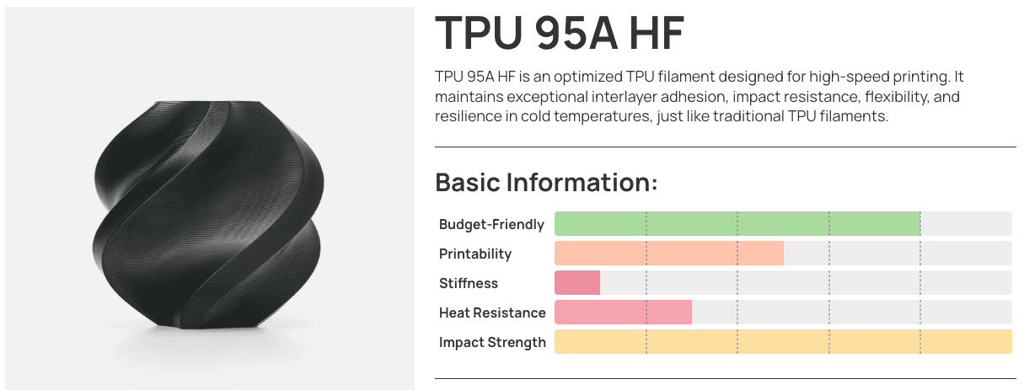Image resolution: width=1024 pixels, height=390 pixels.
Task: Select the Stiffness label
Action: [469, 283]
